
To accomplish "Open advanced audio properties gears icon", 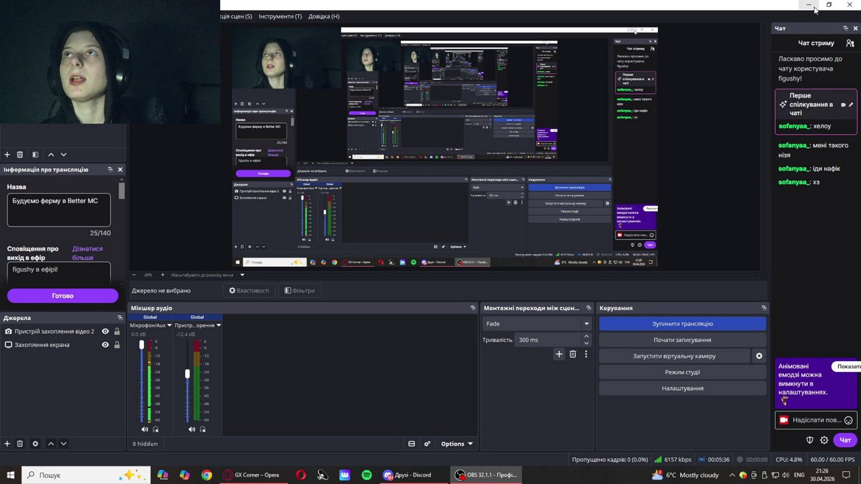I will [x=427, y=444].
